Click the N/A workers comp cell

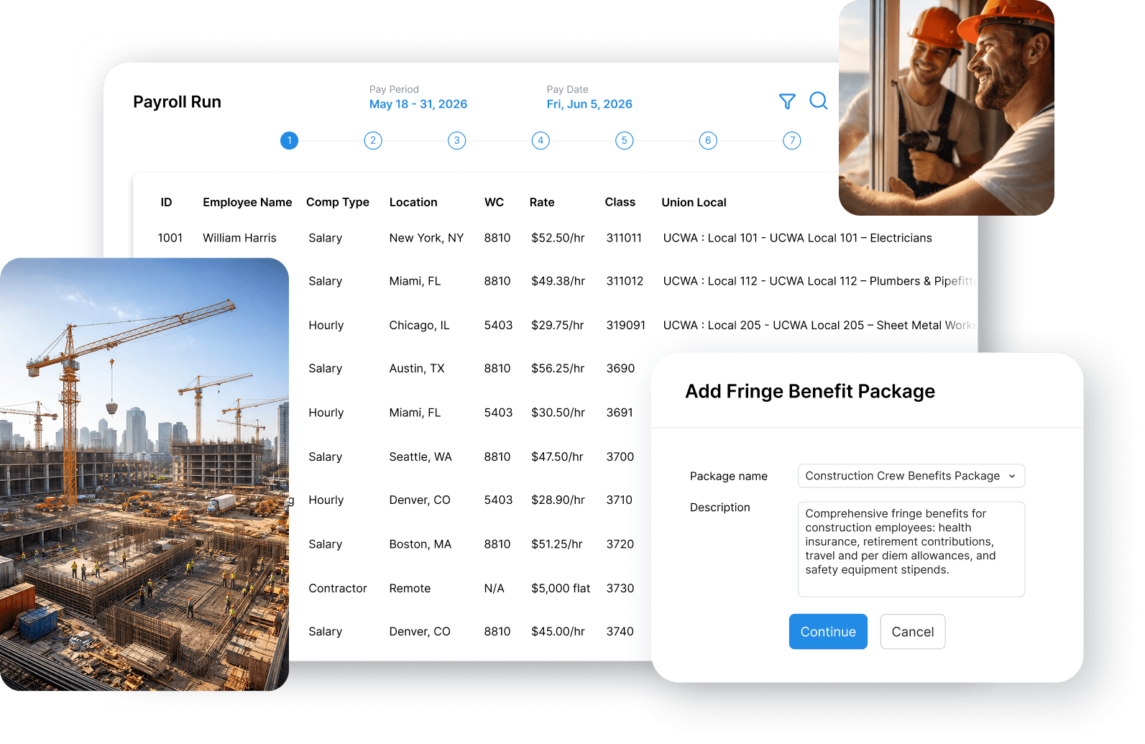coord(495,589)
